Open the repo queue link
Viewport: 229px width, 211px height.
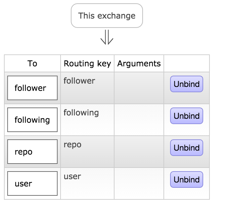[23, 152]
